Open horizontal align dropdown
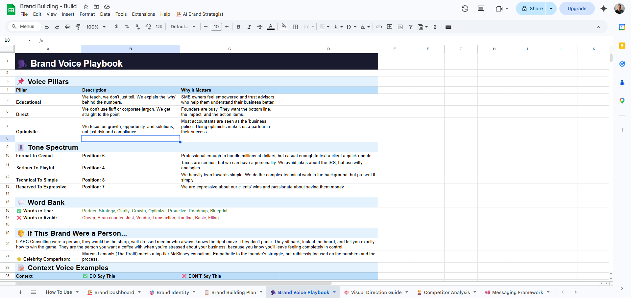631x298 pixels. click(x=325, y=27)
